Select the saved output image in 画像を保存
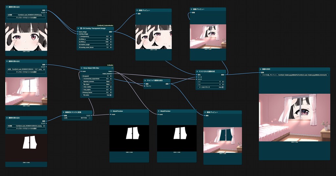The width and height of the screenshot is (336, 176). 294,118
